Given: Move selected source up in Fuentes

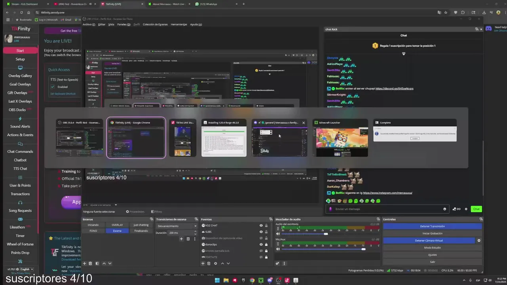Looking at the screenshot, I should 222,263.
